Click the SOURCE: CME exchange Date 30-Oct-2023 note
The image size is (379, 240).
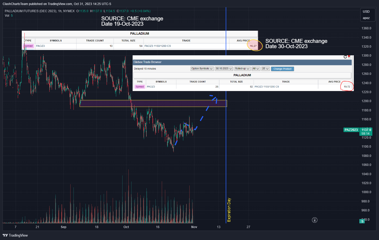(296, 44)
